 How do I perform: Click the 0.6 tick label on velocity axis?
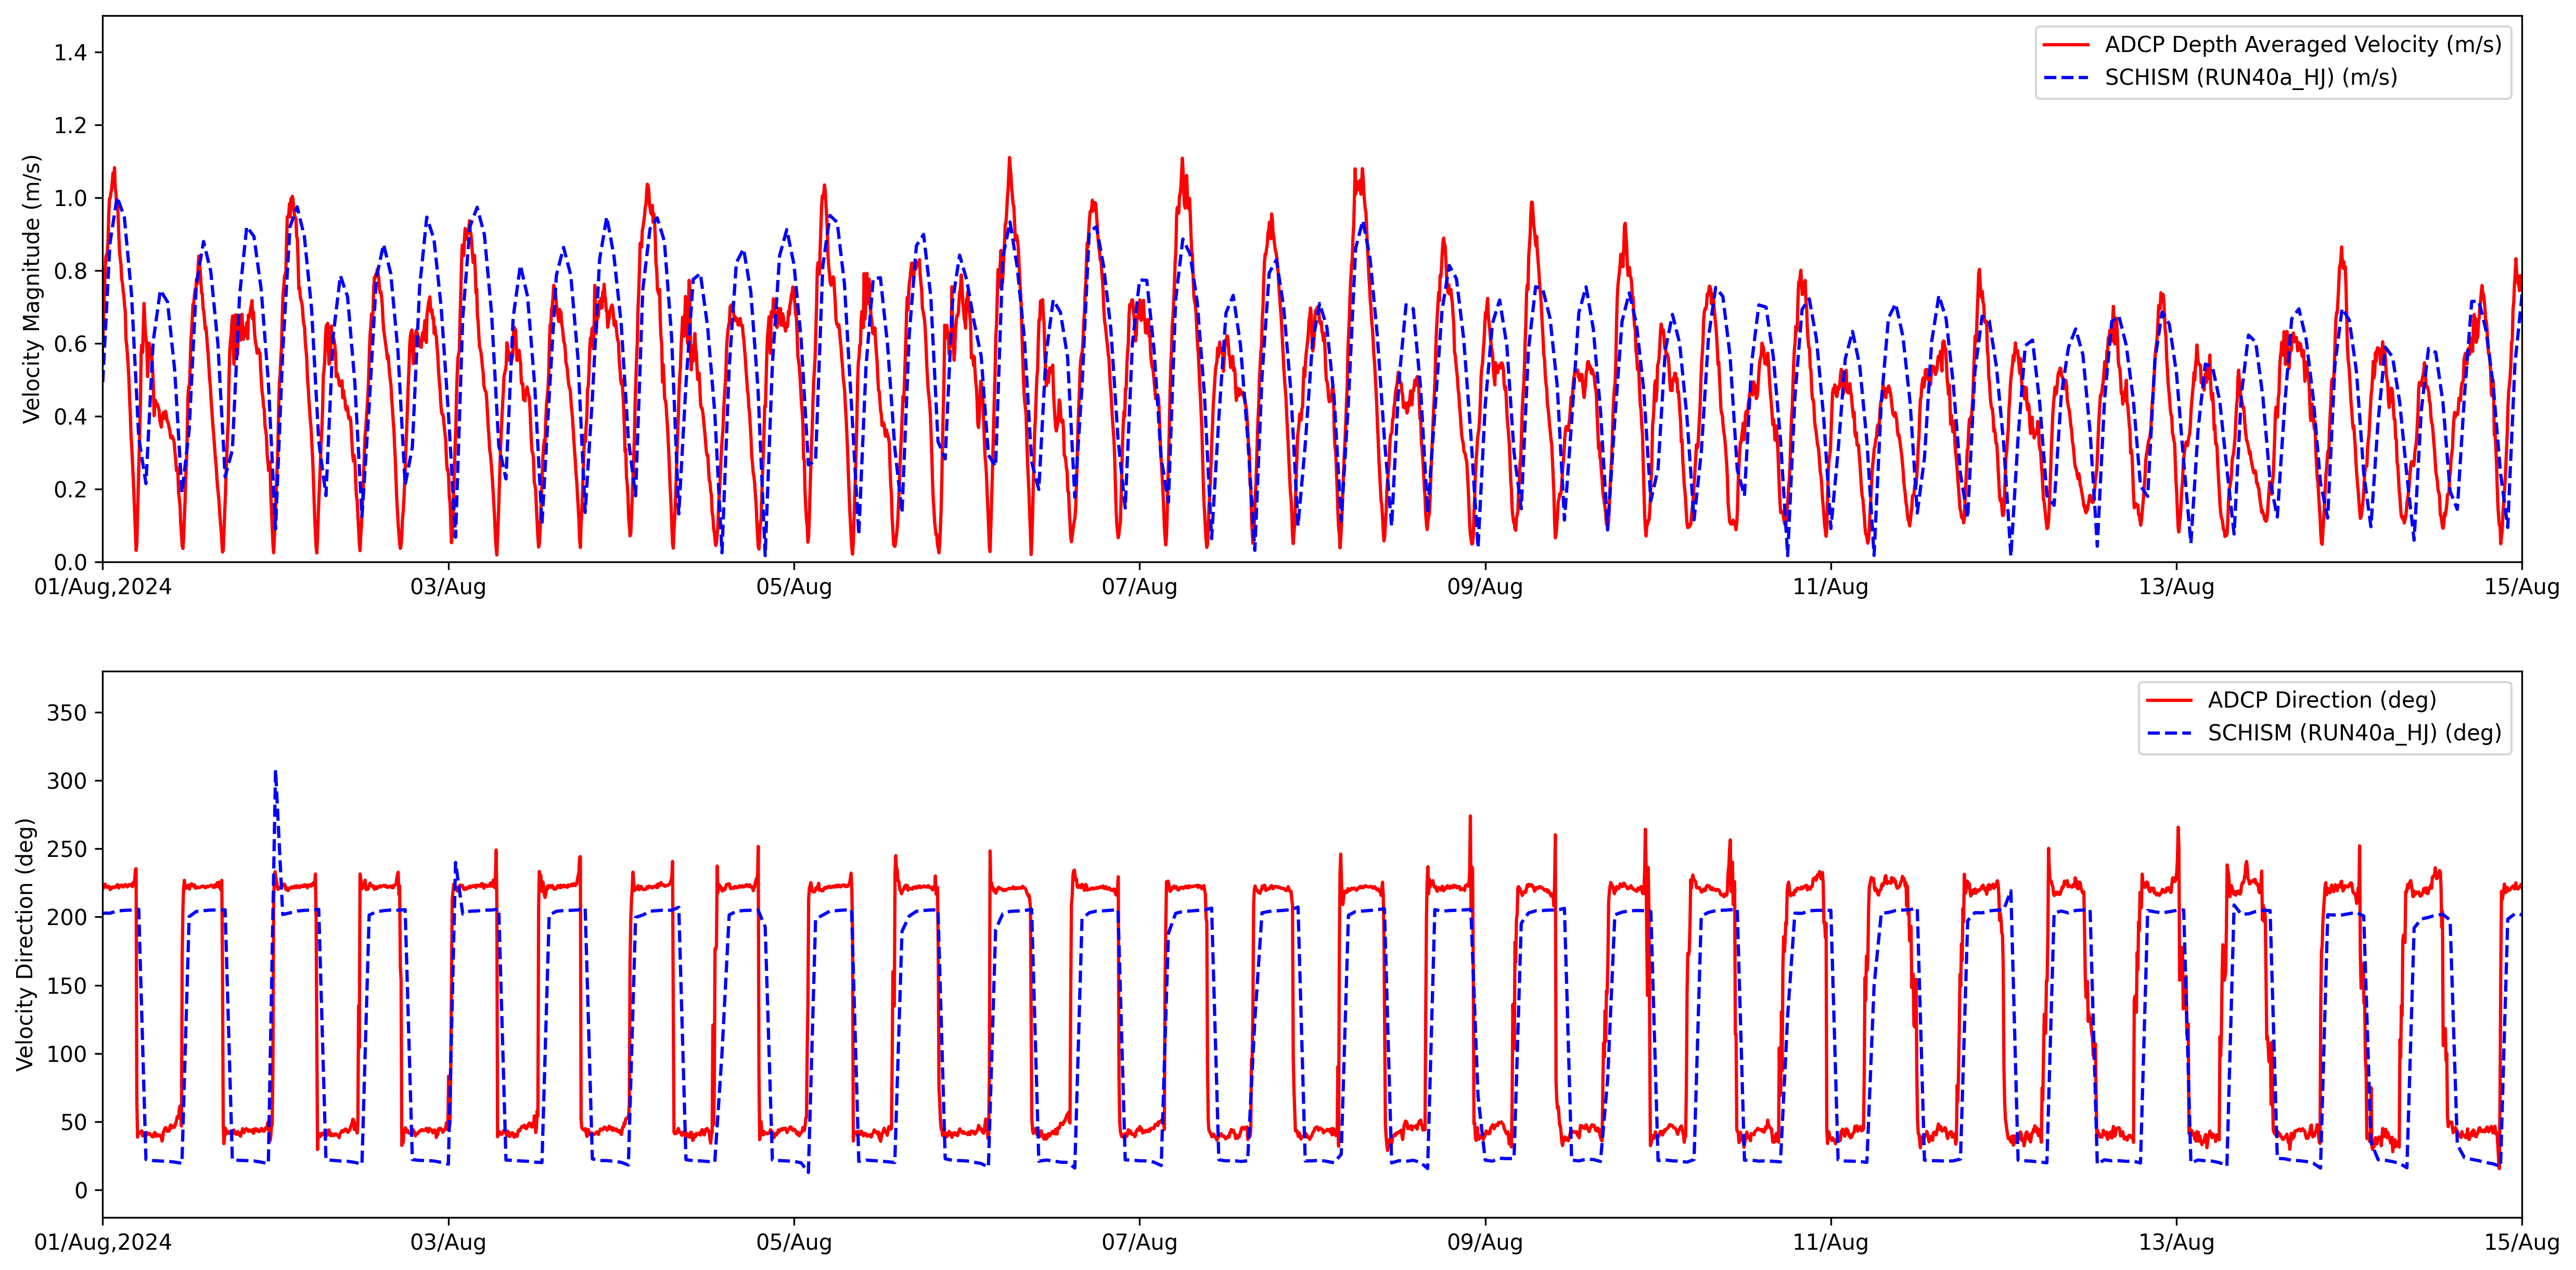point(70,344)
